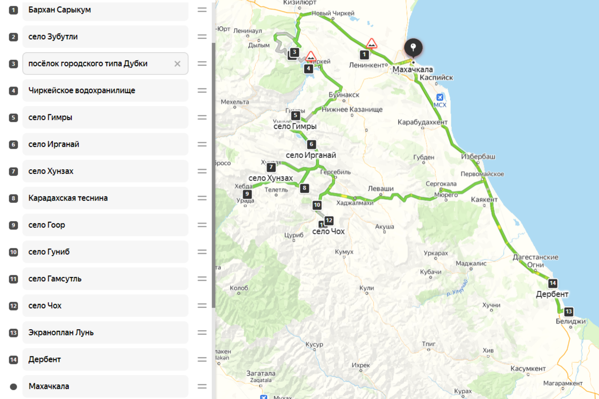Edit the Чиркейское водохранилище waypoint field
599x399 pixels.
click(105, 91)
